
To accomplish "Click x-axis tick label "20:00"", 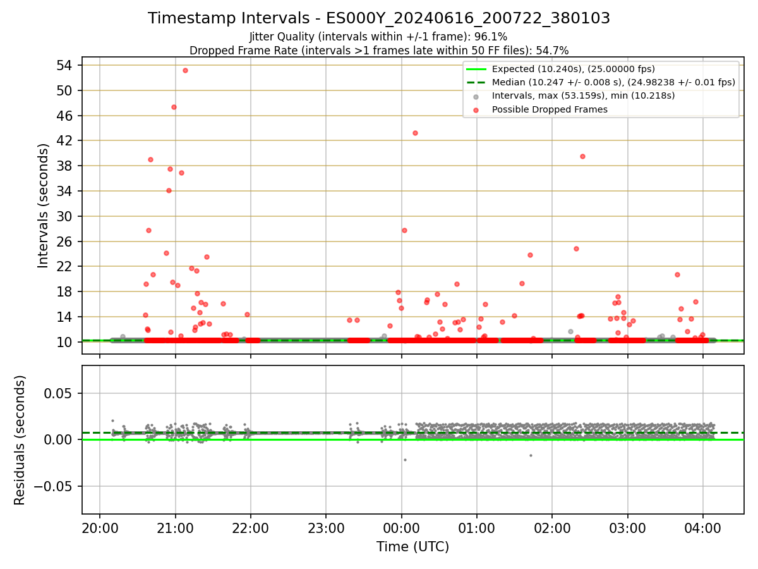I will [x=100, y=528].
